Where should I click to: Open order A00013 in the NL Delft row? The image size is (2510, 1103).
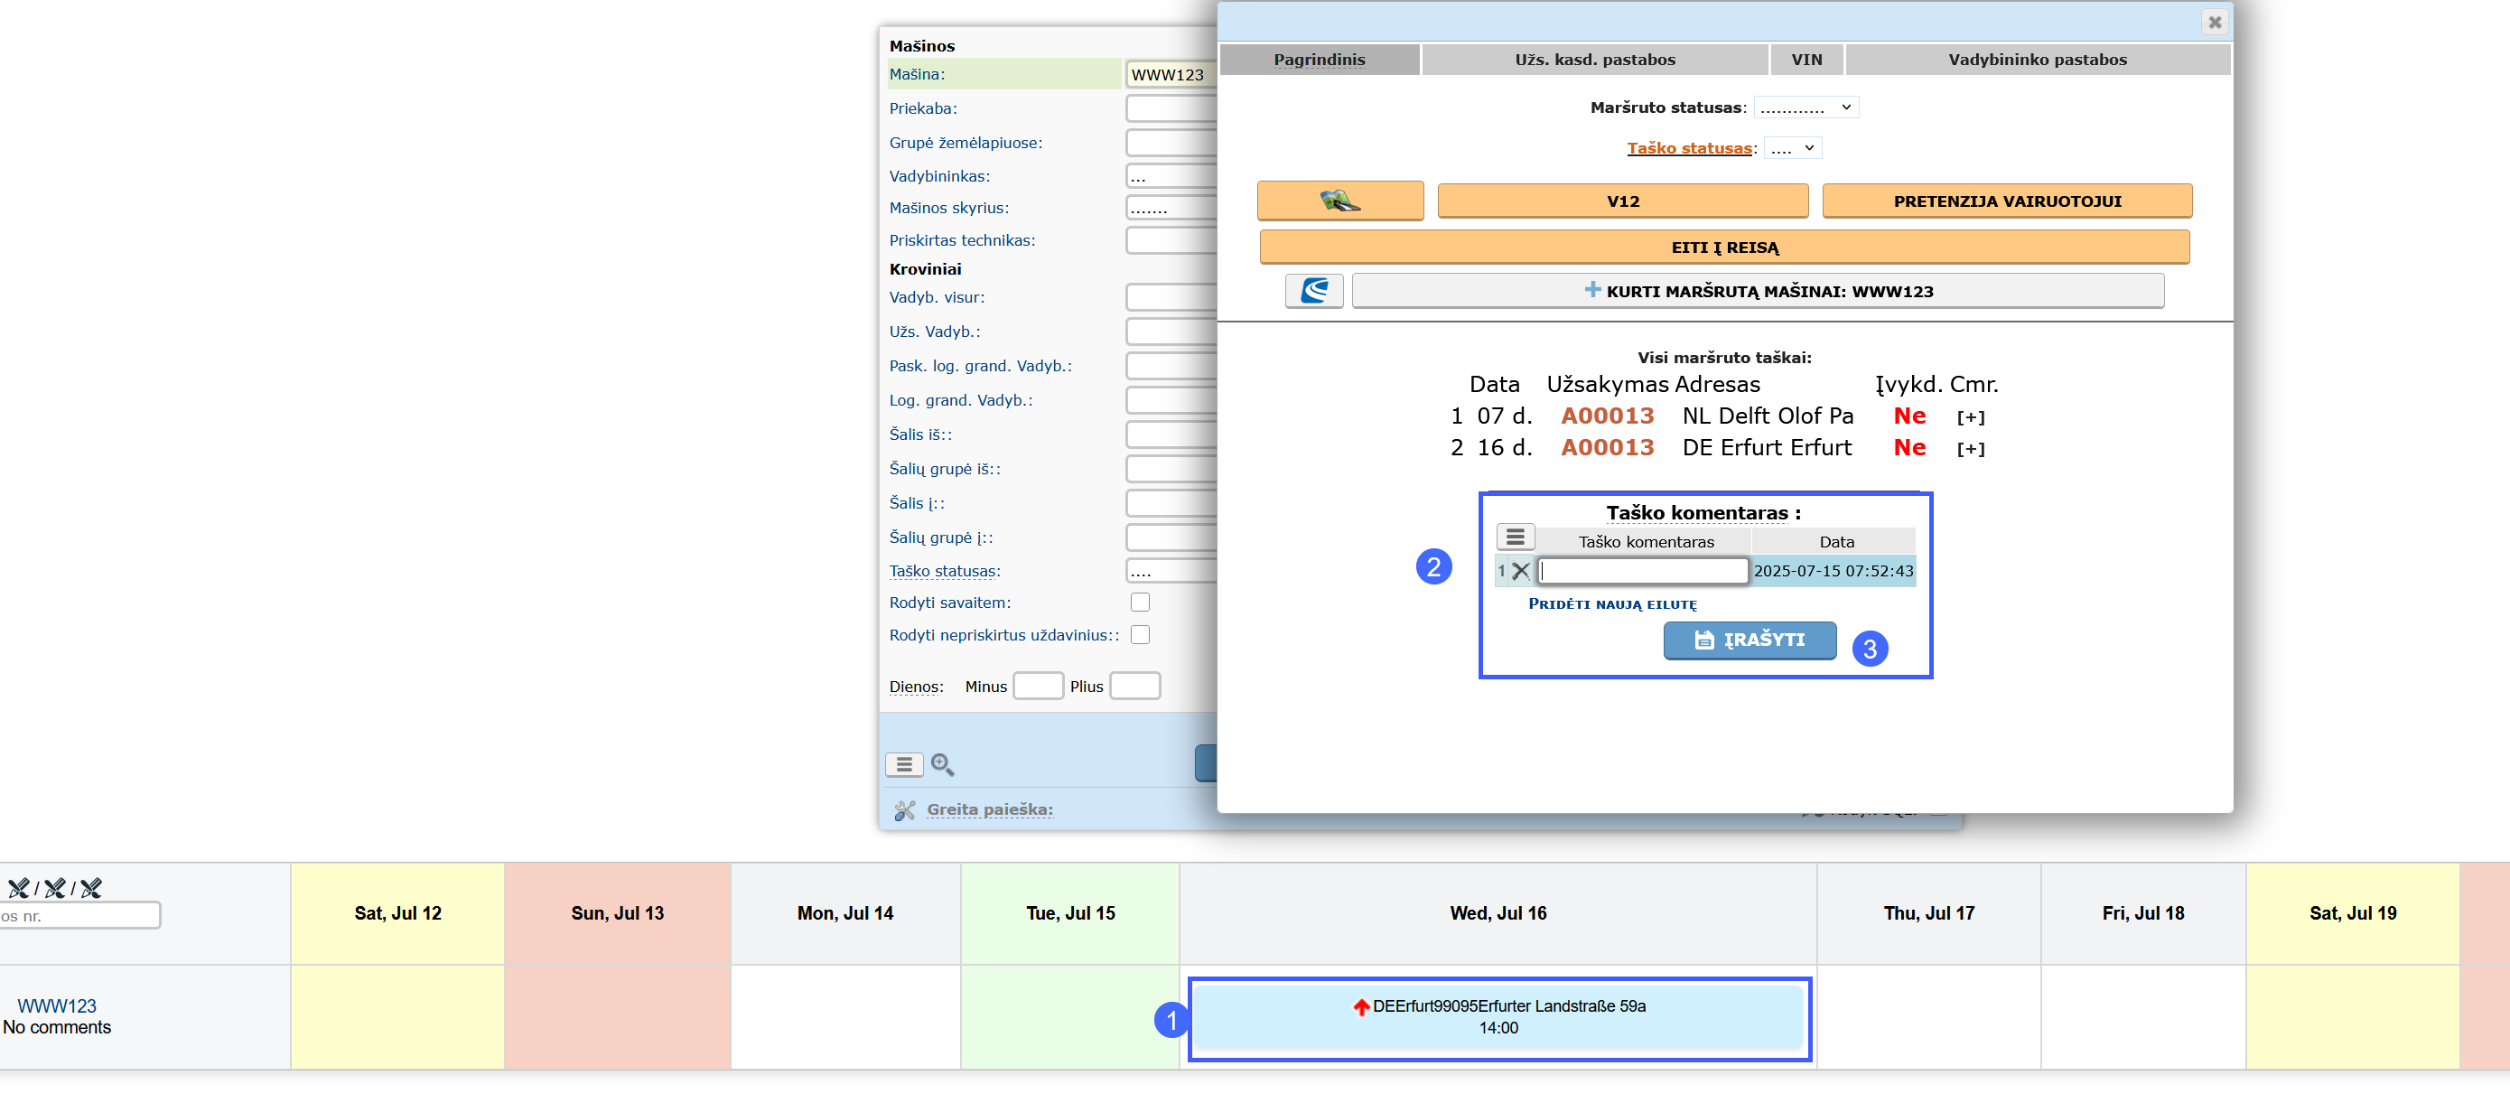(x=1607, y=416)
